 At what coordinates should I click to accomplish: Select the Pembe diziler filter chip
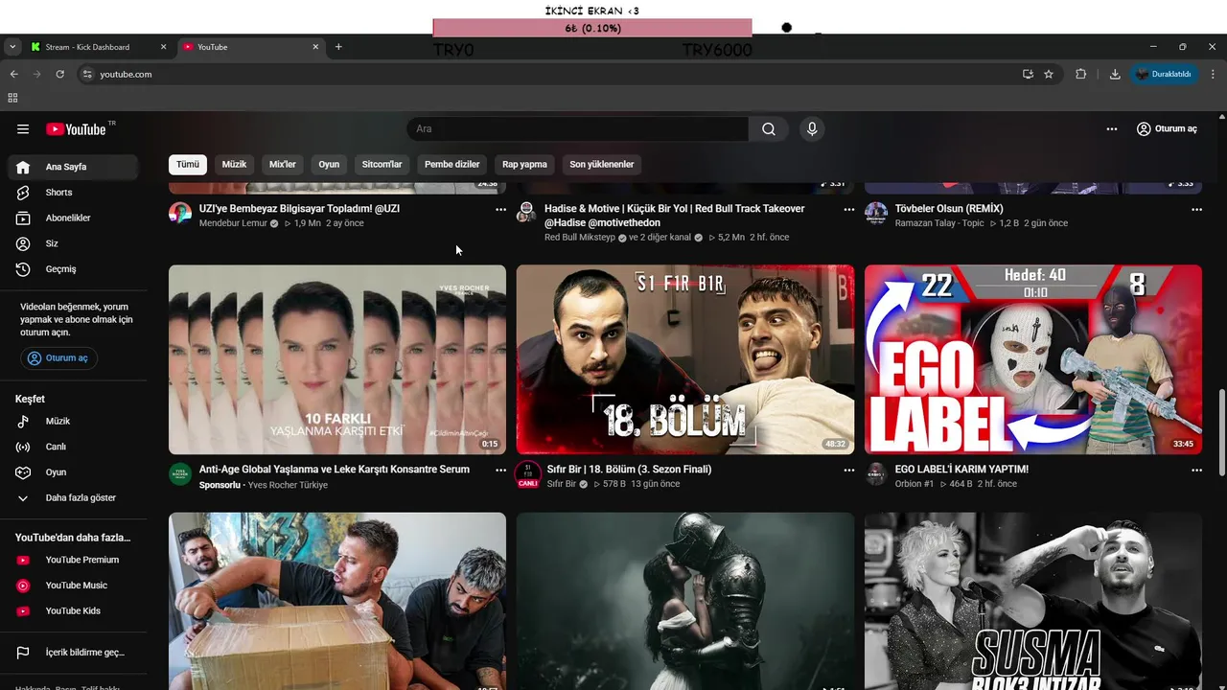coord(452,165)
